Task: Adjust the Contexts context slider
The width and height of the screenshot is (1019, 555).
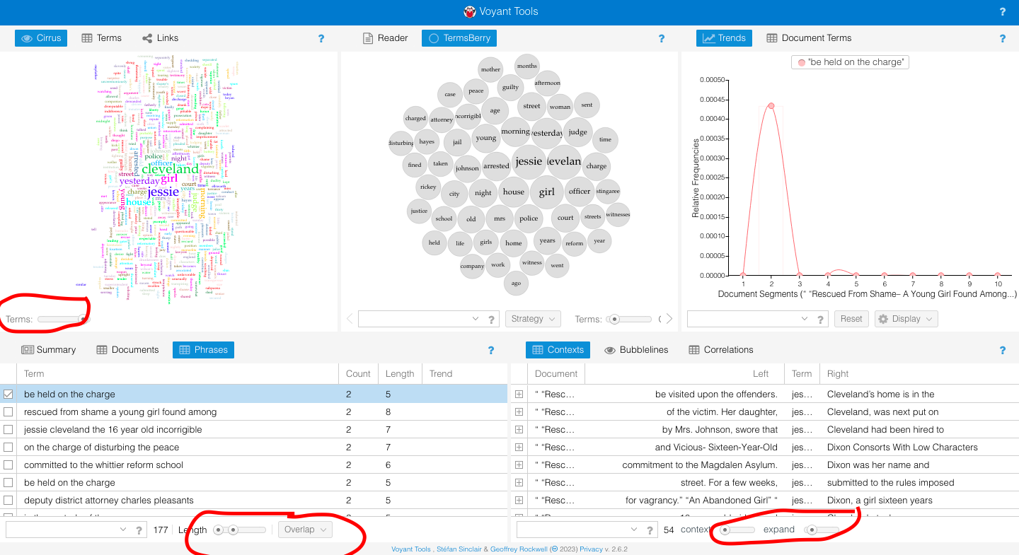Action: click(737, 530)
